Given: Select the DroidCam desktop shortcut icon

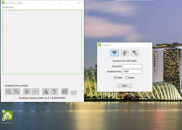Looking at the screenshot, I should pos(8,116).
